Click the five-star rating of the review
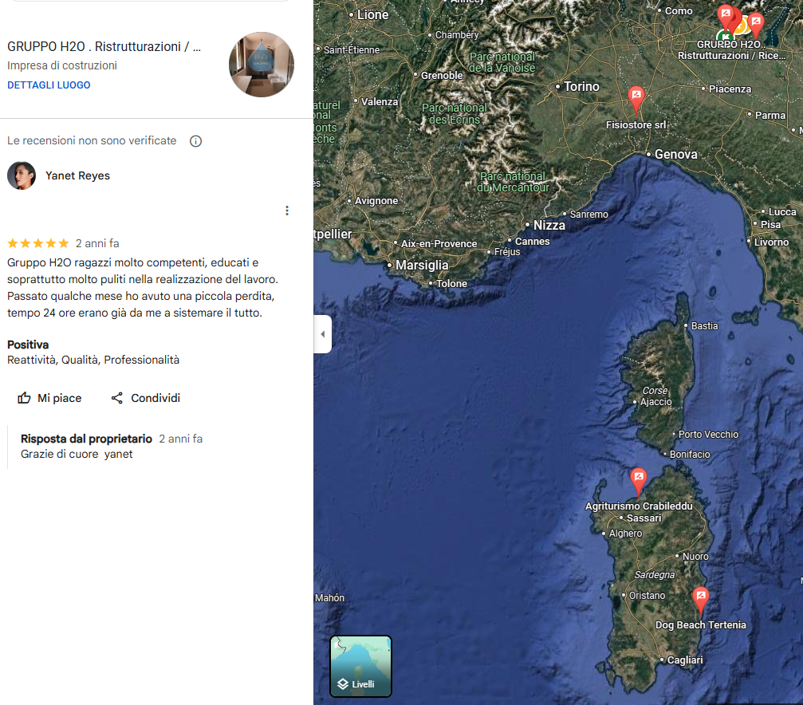 tap(38, 243)
